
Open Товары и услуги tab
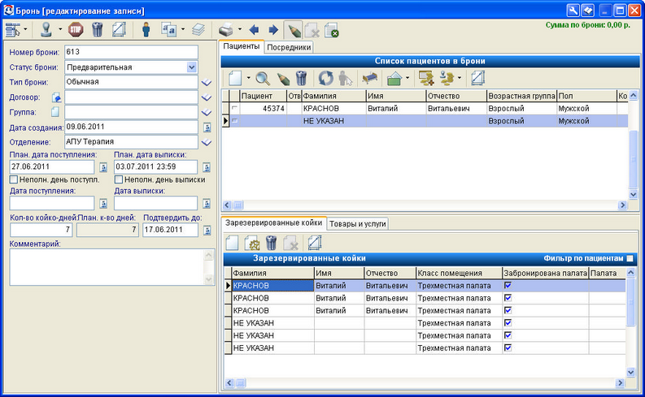tap(357, 224)
